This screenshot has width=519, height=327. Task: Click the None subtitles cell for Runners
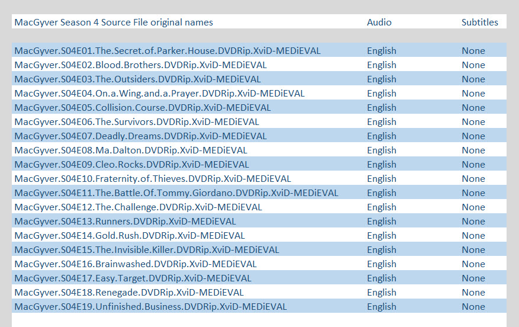point(473,222)
